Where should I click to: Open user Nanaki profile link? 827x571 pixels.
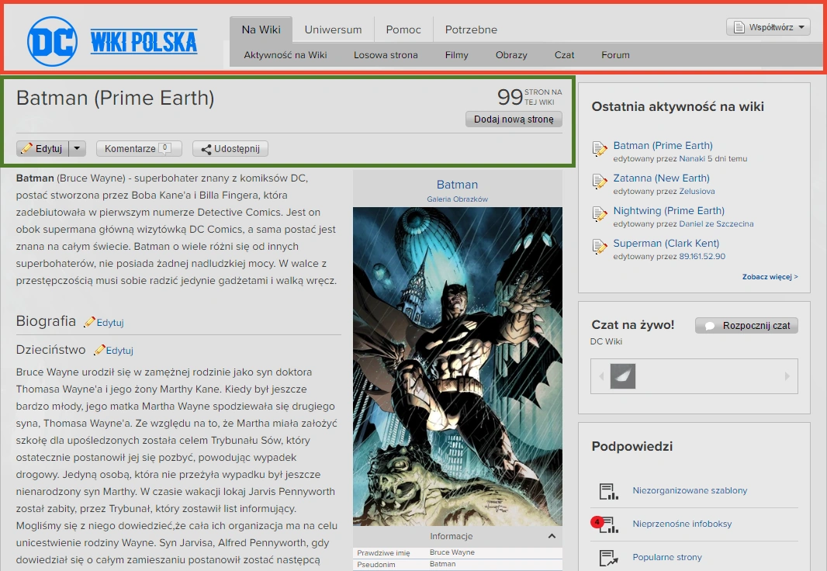coord(692,159)
